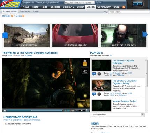Open Kane & Lynch 2: Dog Days thumbnail
The height and width of the screenshot is (133, 150).
pyautogui.click(x=123, y=35)
